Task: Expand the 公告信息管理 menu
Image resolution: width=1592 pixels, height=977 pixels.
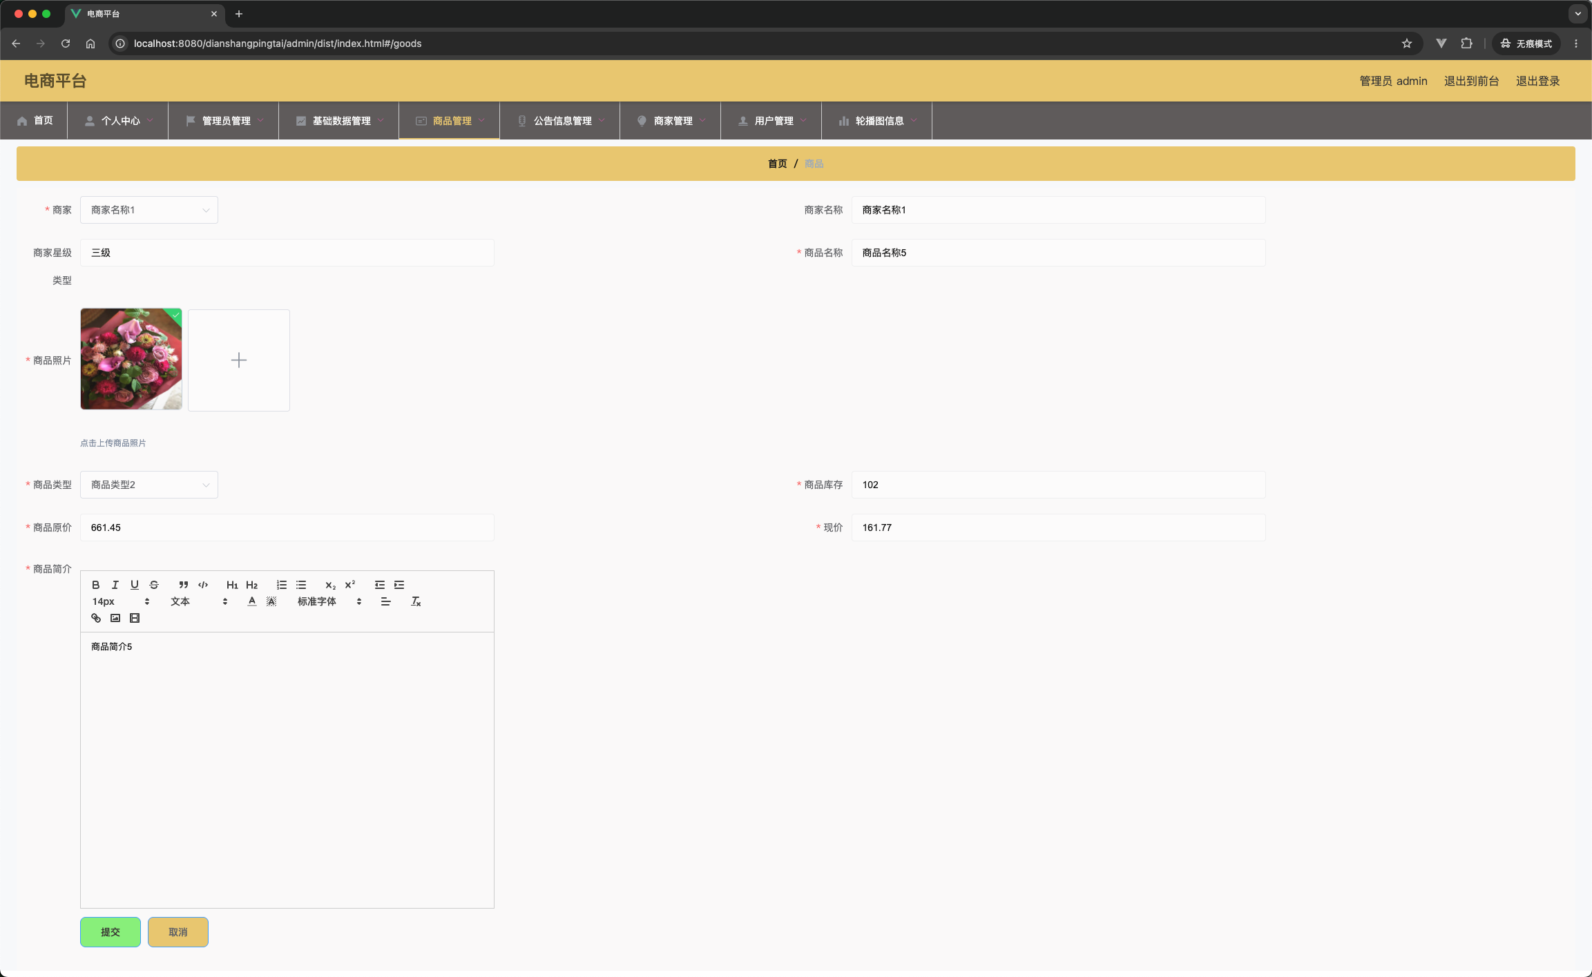Action: coord(560,121)
